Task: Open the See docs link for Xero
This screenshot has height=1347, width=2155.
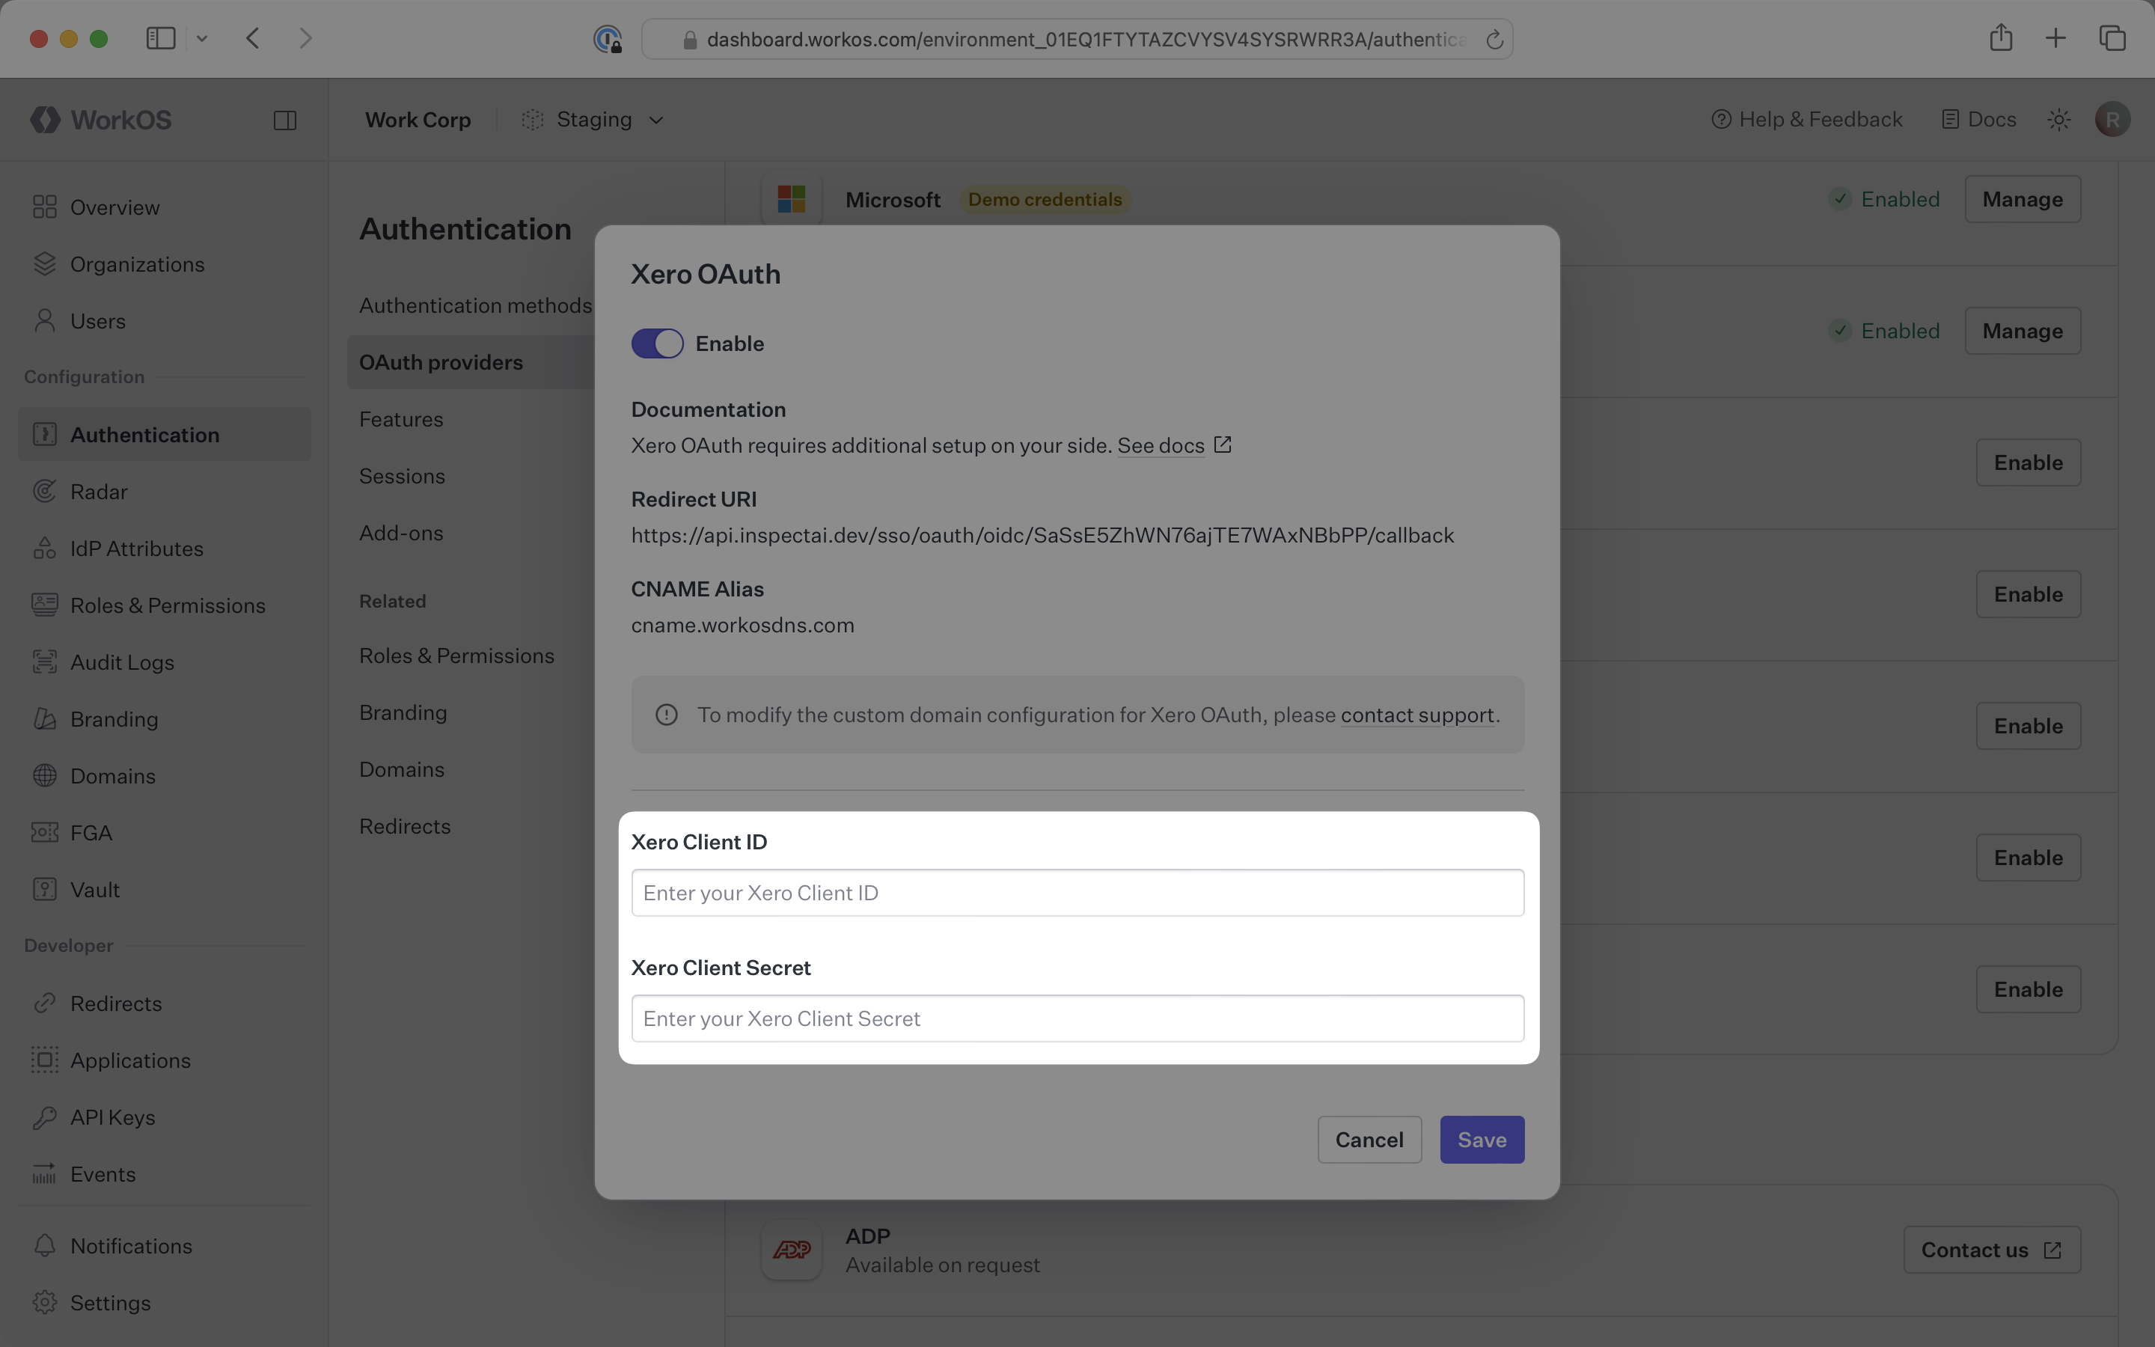Action: (1161, 445)
